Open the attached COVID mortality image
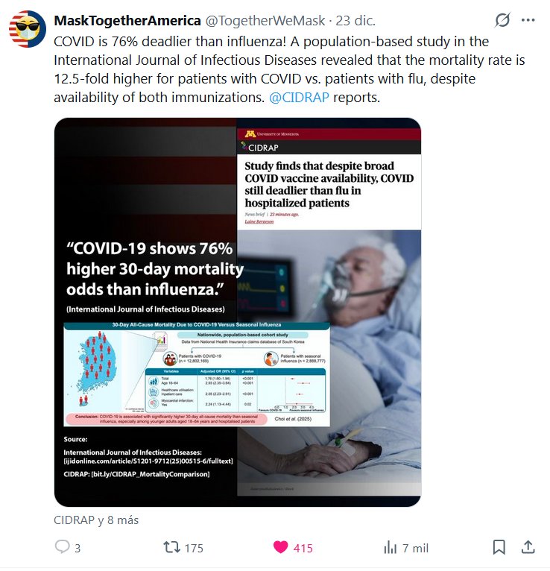The height and width of the screenshot is (571, 550). (238, 312)
